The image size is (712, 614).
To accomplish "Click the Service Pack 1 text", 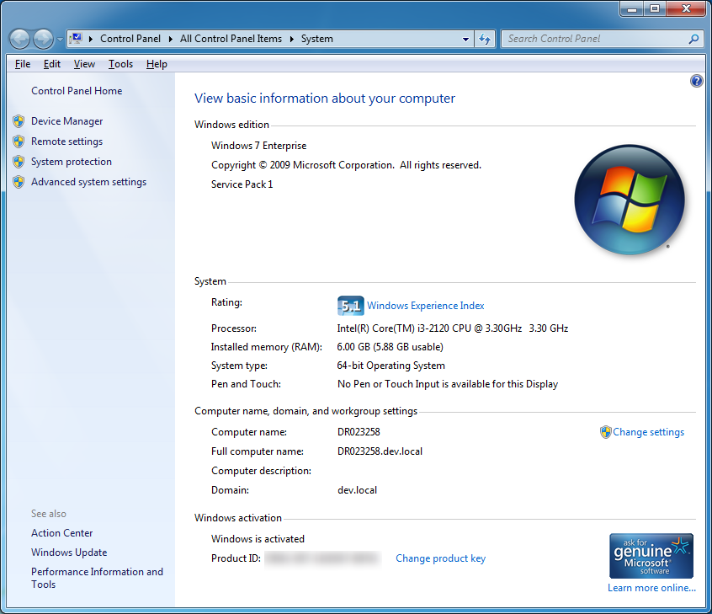I will point(242,184).
